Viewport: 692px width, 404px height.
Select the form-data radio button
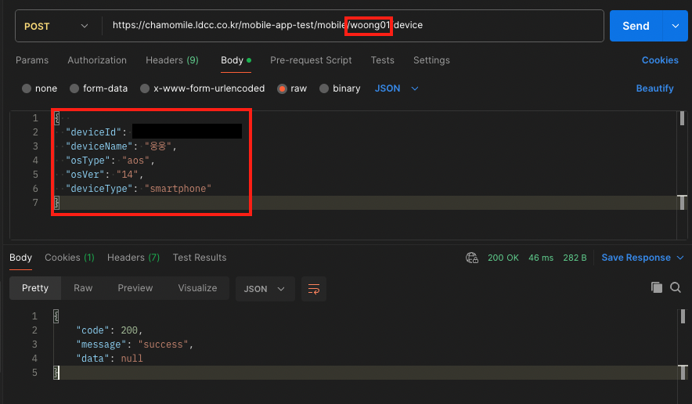pyautogui.click(x=75, y=88)
